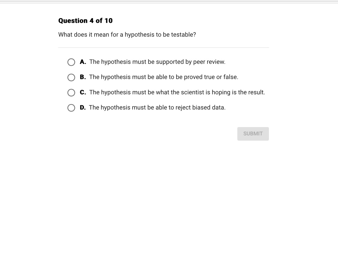Viewport: 338px width, 253px height.
Task: Select answer B as your response
Action: 71,77
